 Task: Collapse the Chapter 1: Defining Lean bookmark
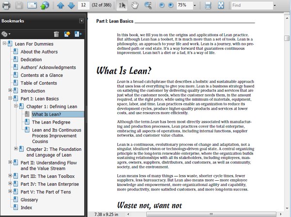(16, 106)
